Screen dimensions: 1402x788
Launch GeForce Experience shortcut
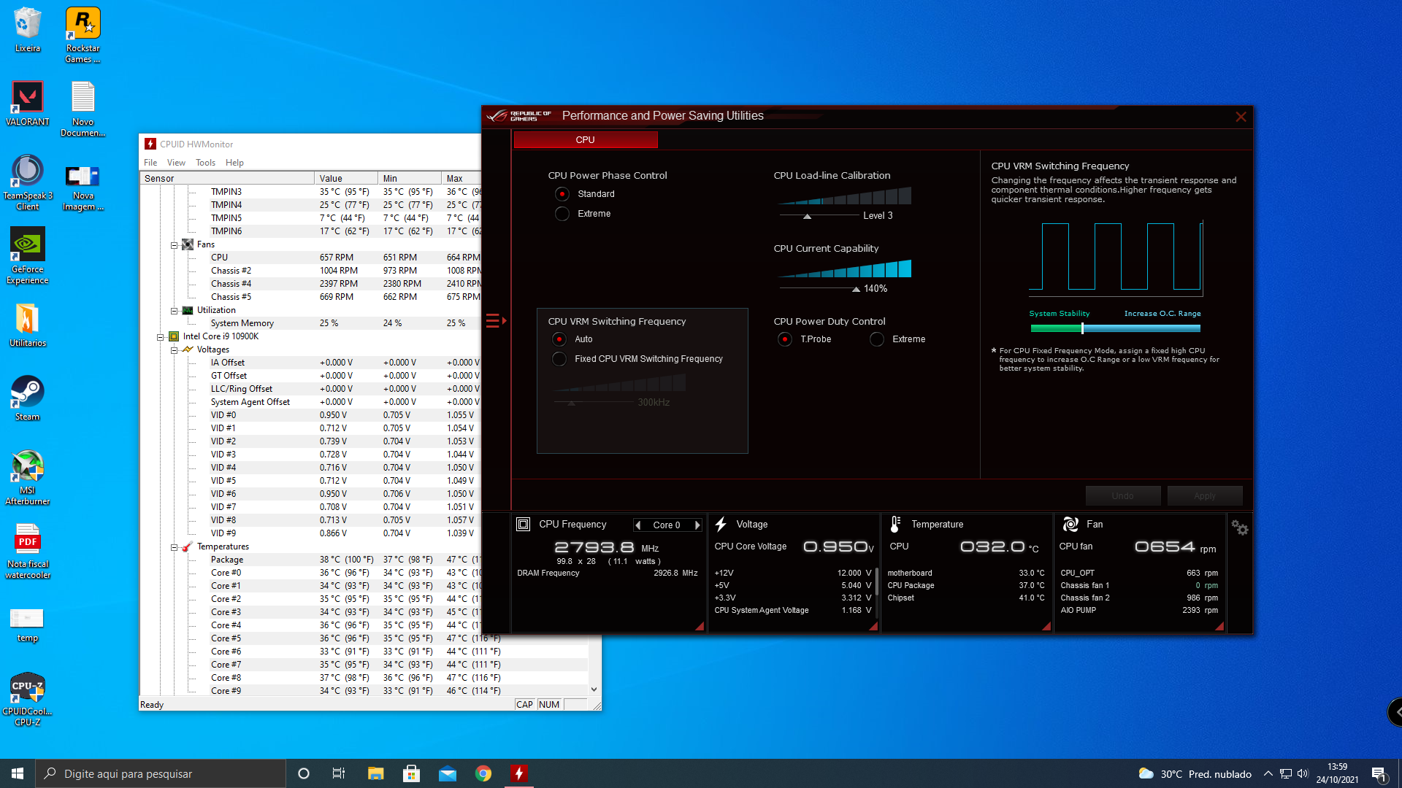[x=27, y=256]
